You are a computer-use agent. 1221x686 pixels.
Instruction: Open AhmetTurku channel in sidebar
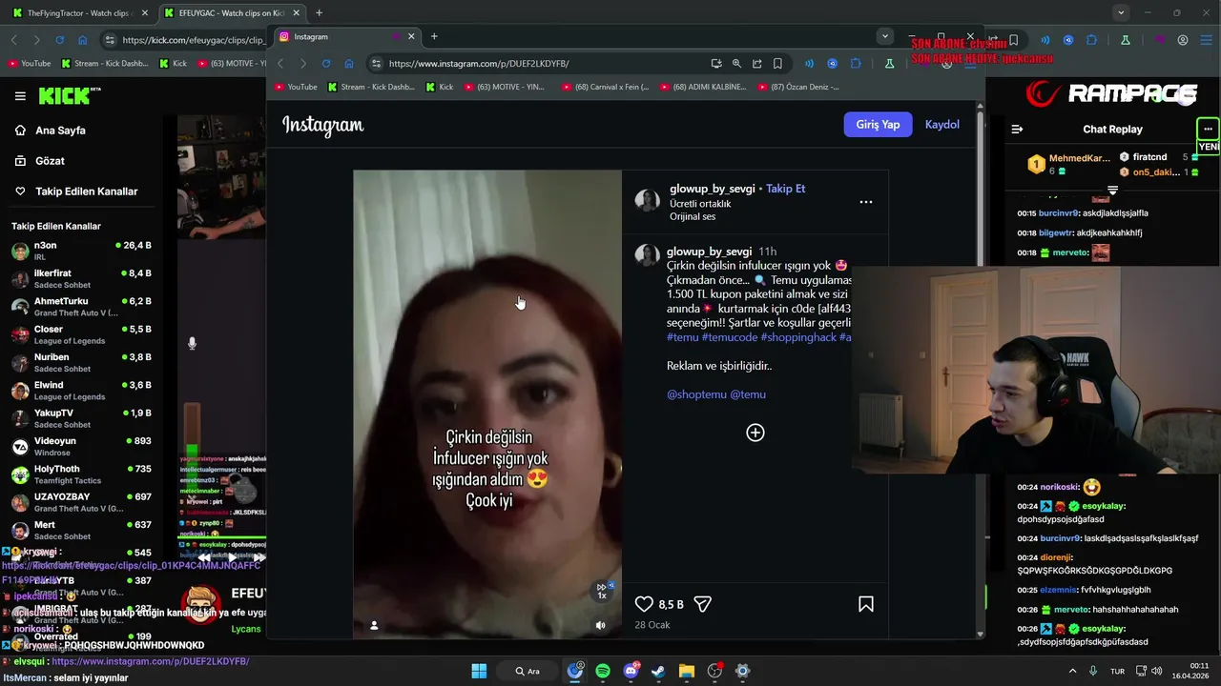[x=80, y=307]
